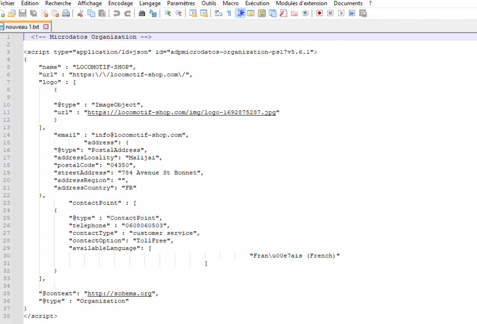The width and height of the screenshot is (477, 324).
Task: Click line number 1 in the margin
Action: tap(8, 37)
